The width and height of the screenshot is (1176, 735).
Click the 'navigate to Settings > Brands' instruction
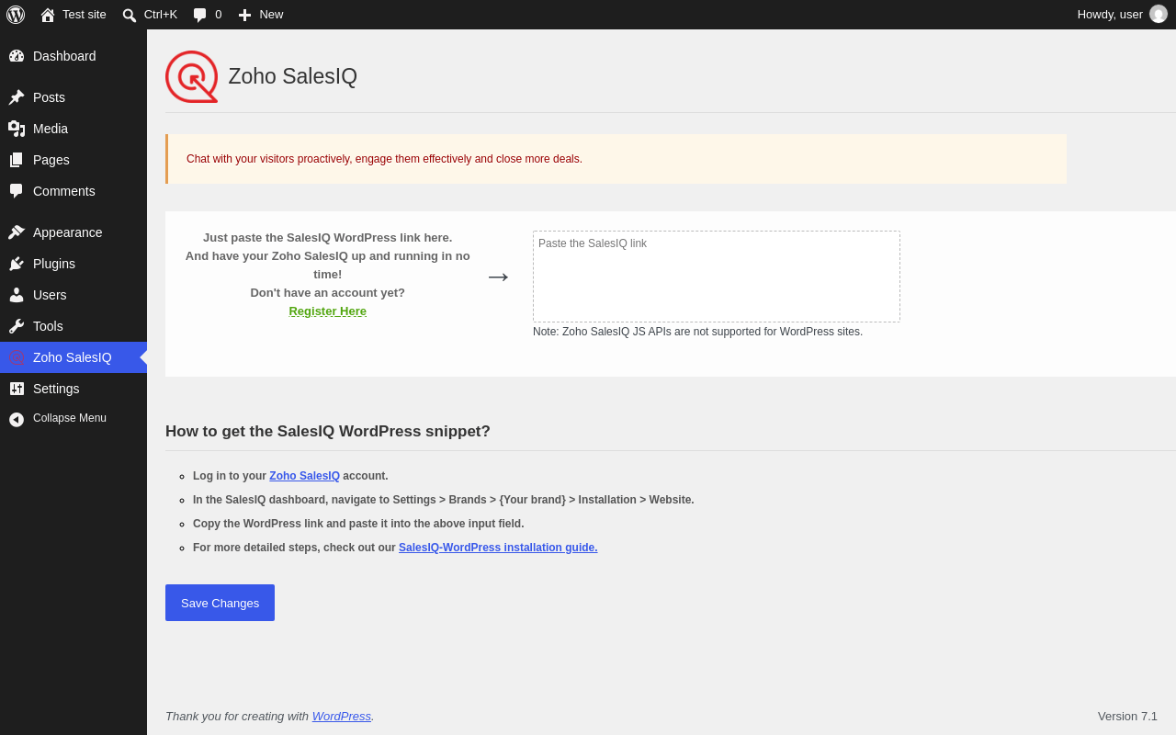tap(444, 500)
